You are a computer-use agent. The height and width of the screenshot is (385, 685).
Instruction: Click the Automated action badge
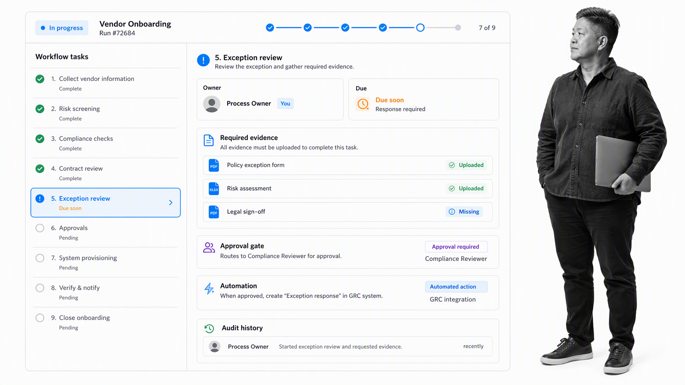click(456, 287)
